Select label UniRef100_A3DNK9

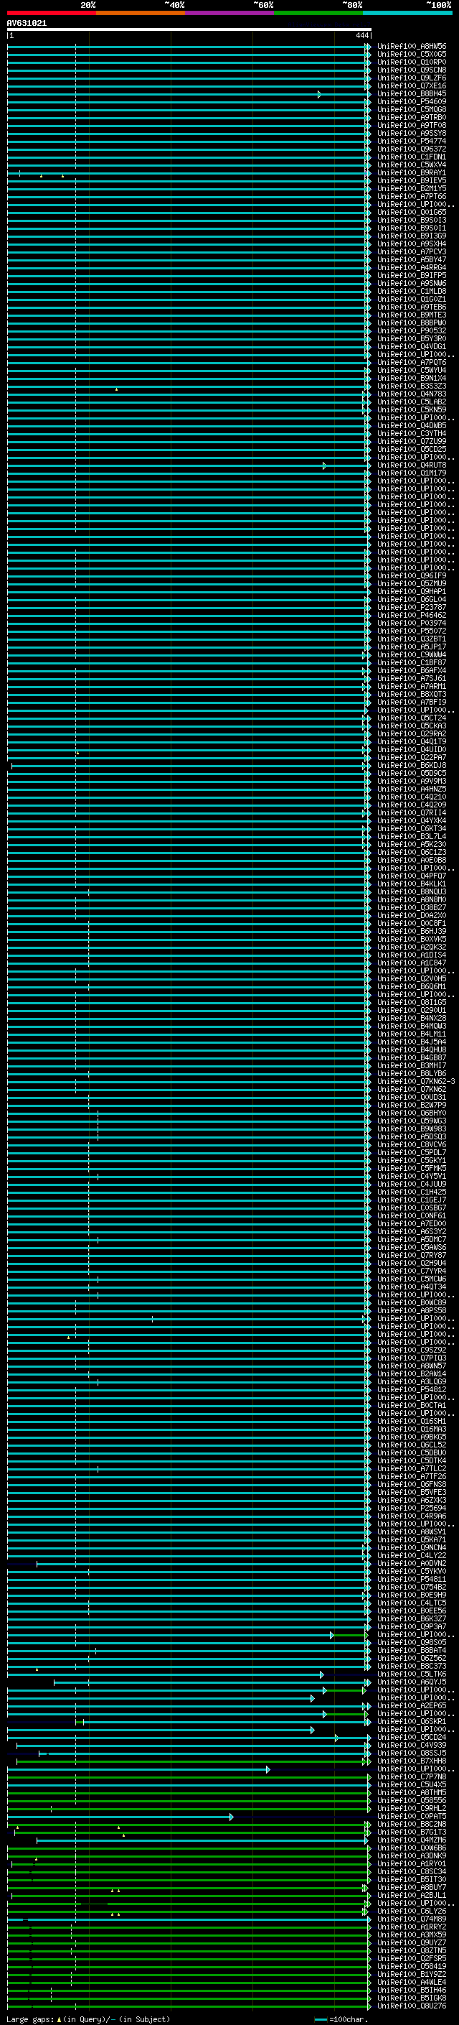(x=411, y=1855)
